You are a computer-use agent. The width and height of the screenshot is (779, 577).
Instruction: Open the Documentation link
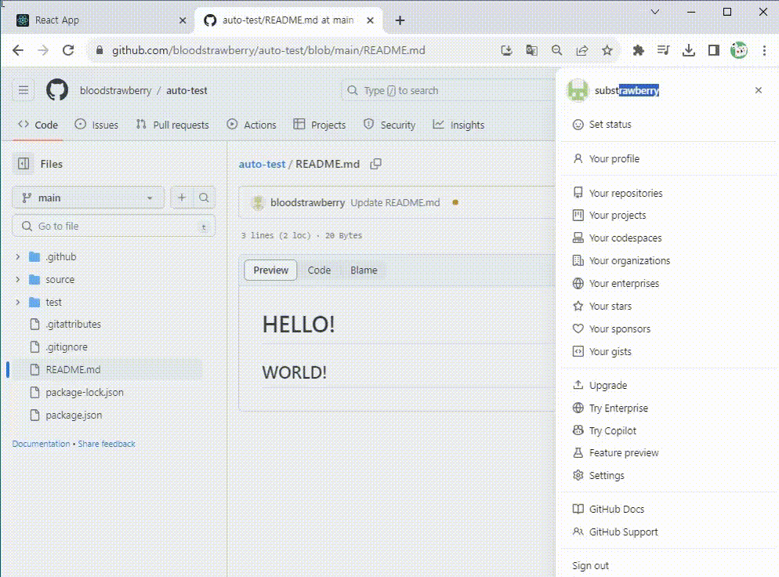point(42,444)
